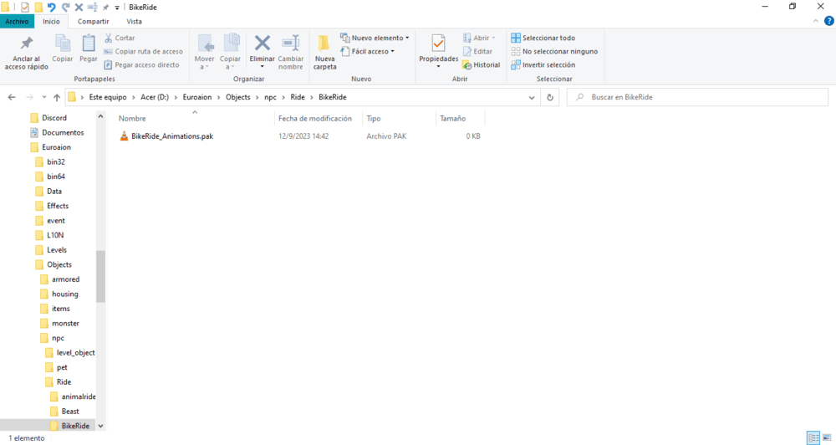Click Invertir selección in the ribbon
The image size is (836, 445).
pos(543,64)
